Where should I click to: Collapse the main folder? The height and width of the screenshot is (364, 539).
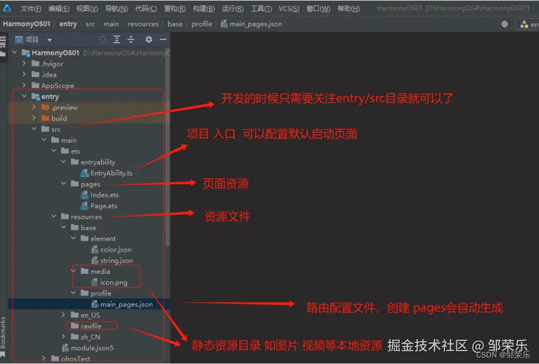(44, 139)
